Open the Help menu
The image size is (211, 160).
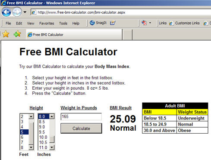point(76,23)
